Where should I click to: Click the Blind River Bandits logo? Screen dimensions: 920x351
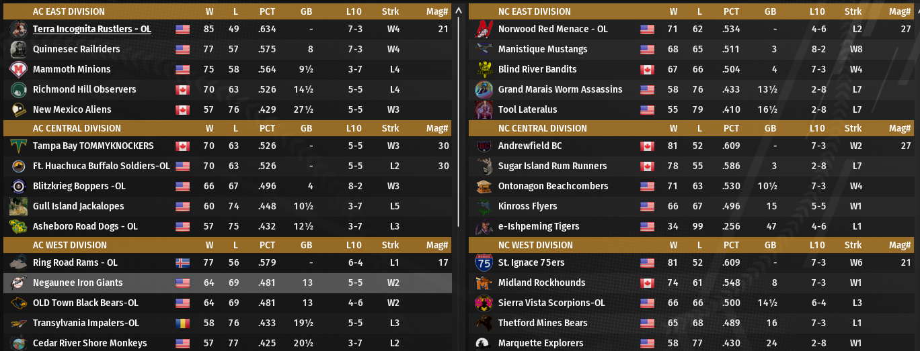[x=484, y=69]
